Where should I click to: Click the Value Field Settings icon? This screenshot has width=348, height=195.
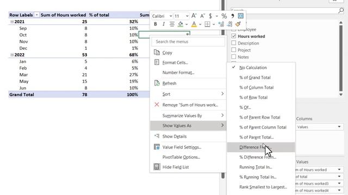click(x=157, y=147)
